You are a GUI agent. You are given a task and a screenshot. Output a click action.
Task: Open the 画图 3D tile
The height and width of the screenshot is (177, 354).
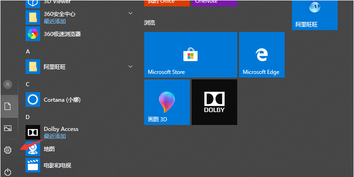pos(167,102)
